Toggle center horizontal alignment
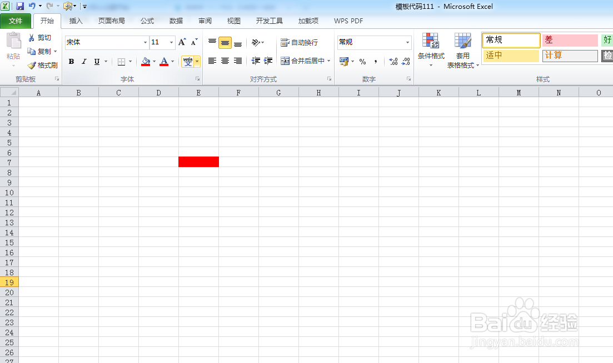 coord(225,60)
